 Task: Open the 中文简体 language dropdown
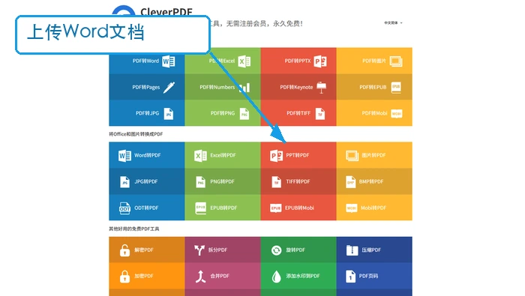tap(393, 22)
